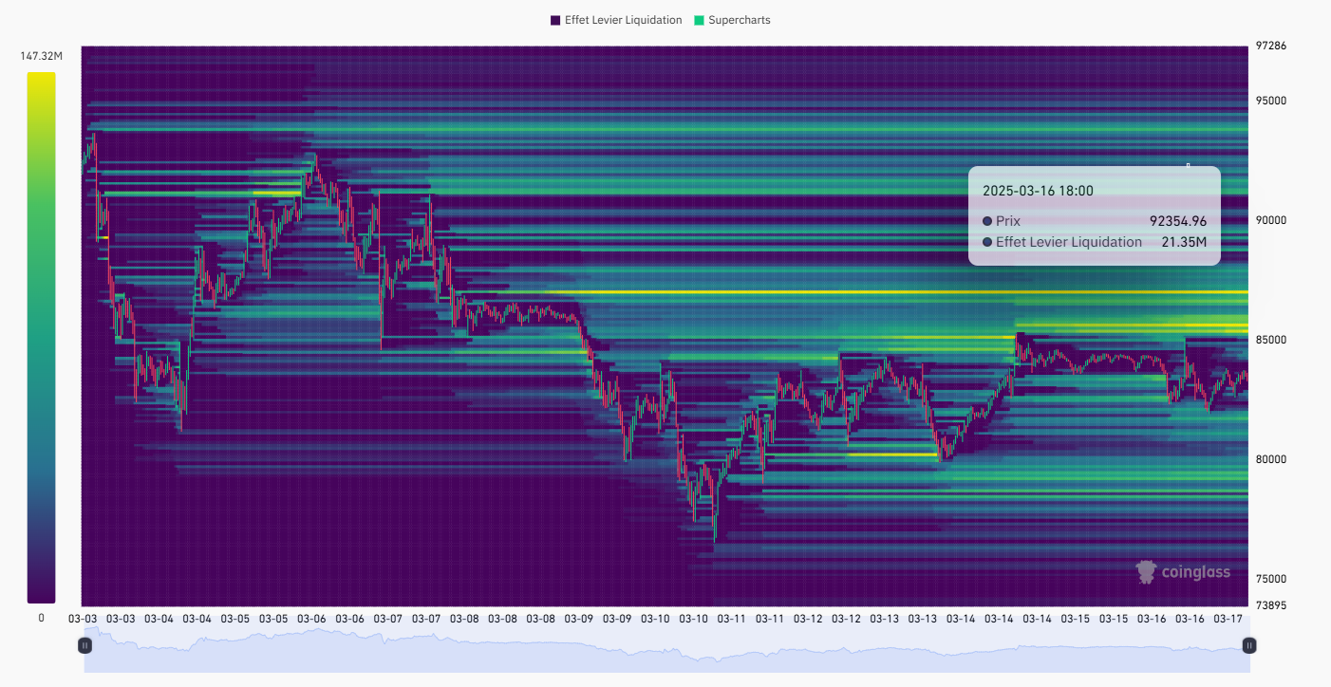Screen dimensions: 1331x687
Task: Toggle the Supercharts legend series
Action: coord(732,20)
